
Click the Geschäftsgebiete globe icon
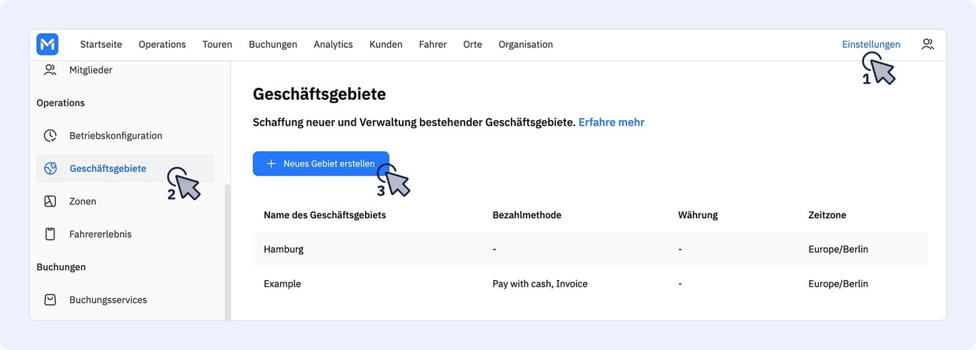(x=50, y=169)
